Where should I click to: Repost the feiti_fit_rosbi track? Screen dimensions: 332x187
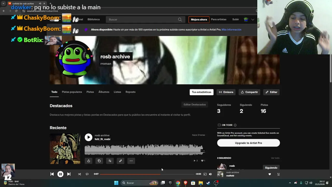click(110, 161)
